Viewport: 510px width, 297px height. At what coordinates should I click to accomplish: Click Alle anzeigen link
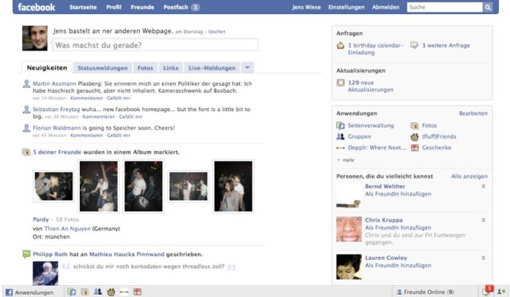(x=470, y=176)
